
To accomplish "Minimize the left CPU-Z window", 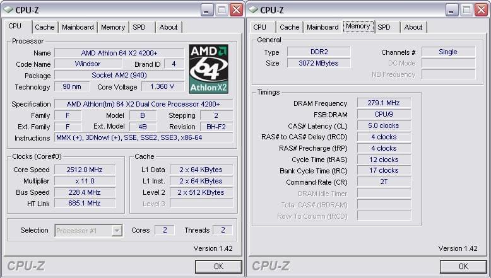I will pos(206,10).
